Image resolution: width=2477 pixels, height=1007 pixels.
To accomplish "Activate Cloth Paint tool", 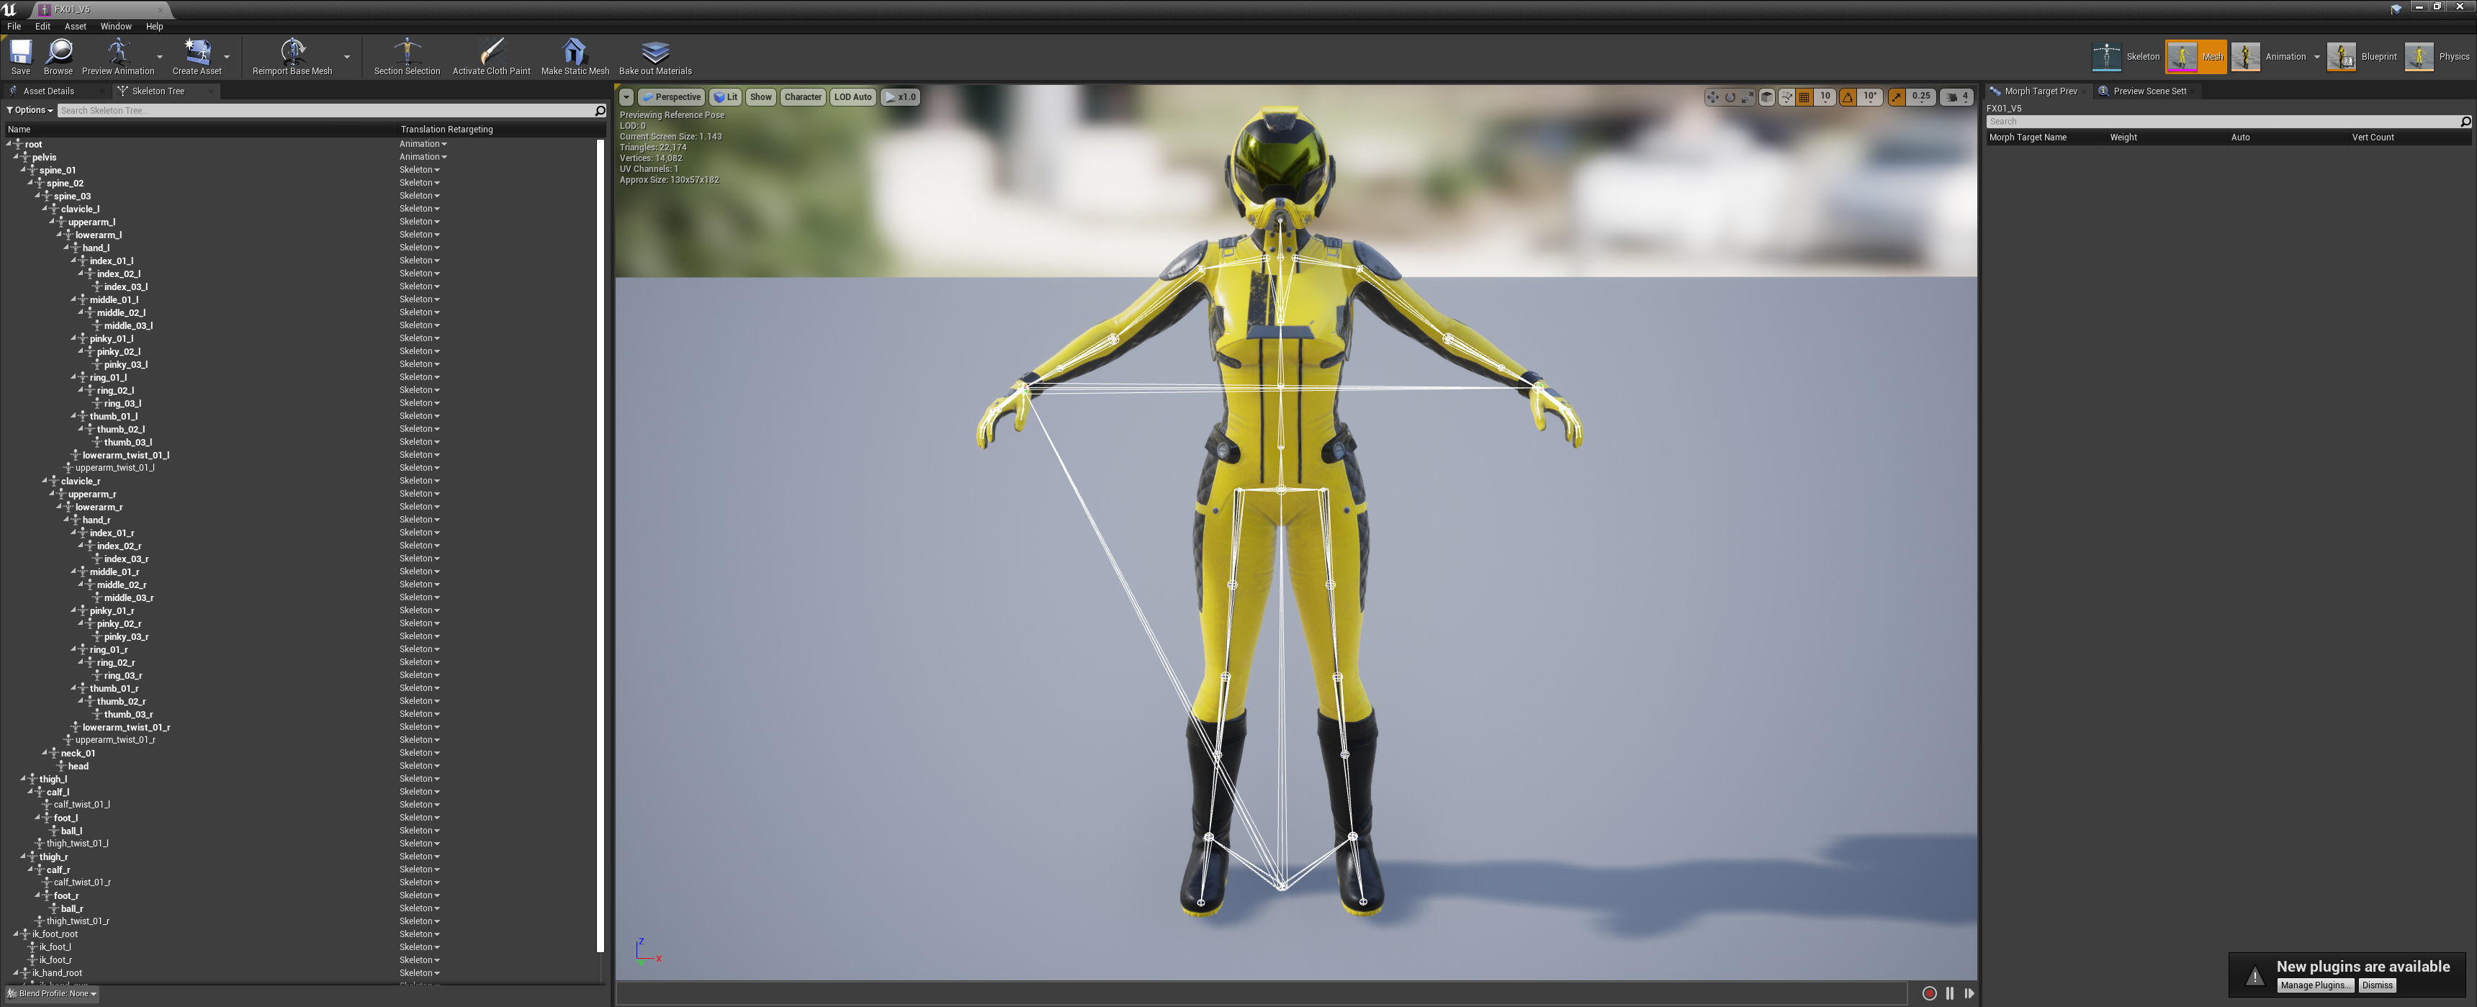I will coord(491,52).
